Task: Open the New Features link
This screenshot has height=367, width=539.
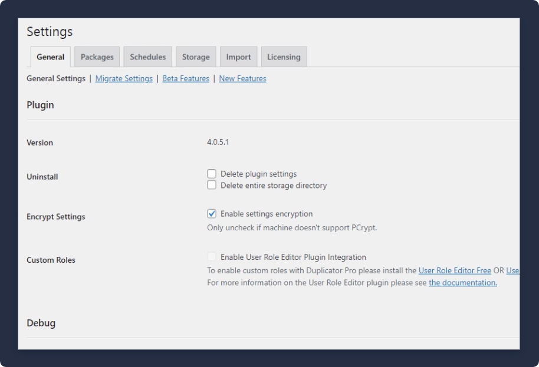Action: tap(242, 78)
